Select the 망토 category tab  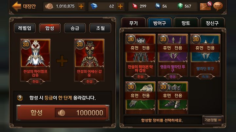[x=186, y=23]
